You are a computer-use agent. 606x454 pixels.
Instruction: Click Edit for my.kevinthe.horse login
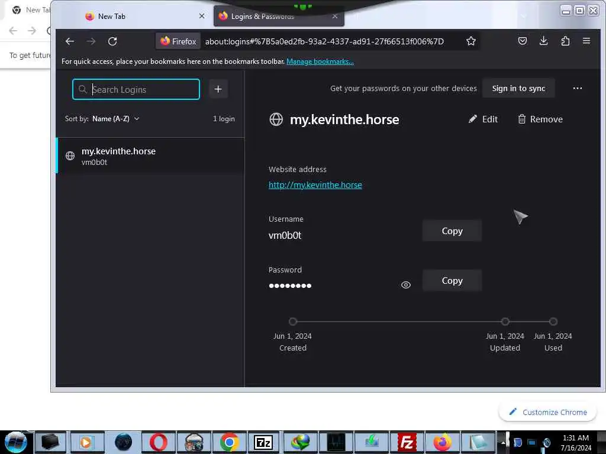click(x=483, y=119)
